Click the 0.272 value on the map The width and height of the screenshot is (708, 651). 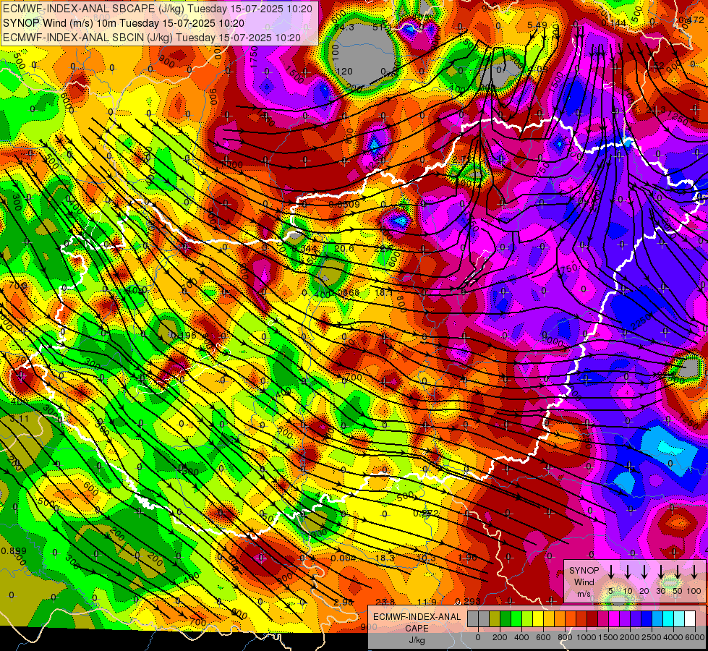pyautogui.click(x=426, y=514)
